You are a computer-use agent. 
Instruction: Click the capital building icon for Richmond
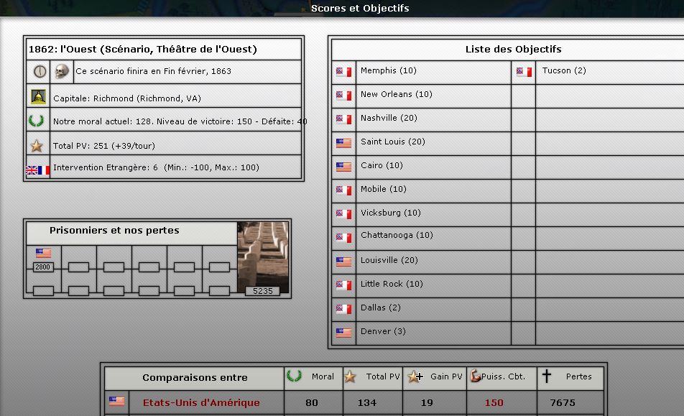(38, 97)
